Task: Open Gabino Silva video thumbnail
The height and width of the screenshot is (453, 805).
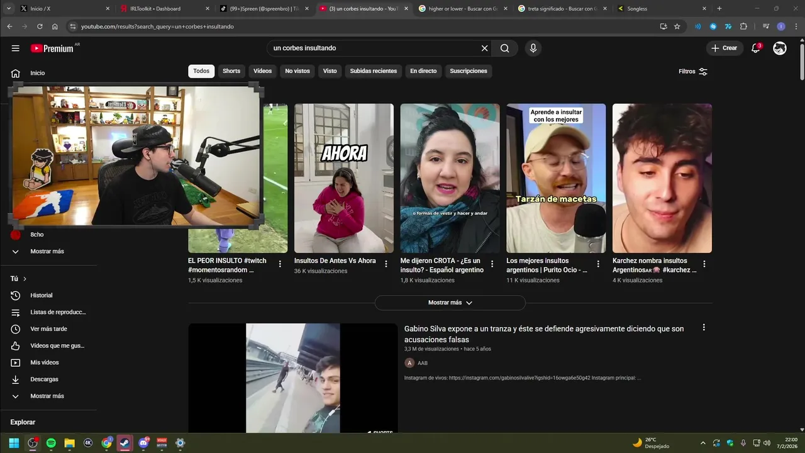Action: pos(292,378)
